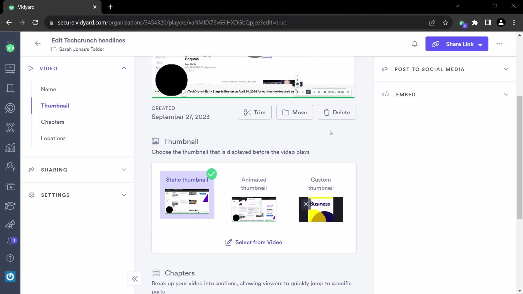Click Select from Video link
Viewport: 523px width, 294px height.
point(254,242)
